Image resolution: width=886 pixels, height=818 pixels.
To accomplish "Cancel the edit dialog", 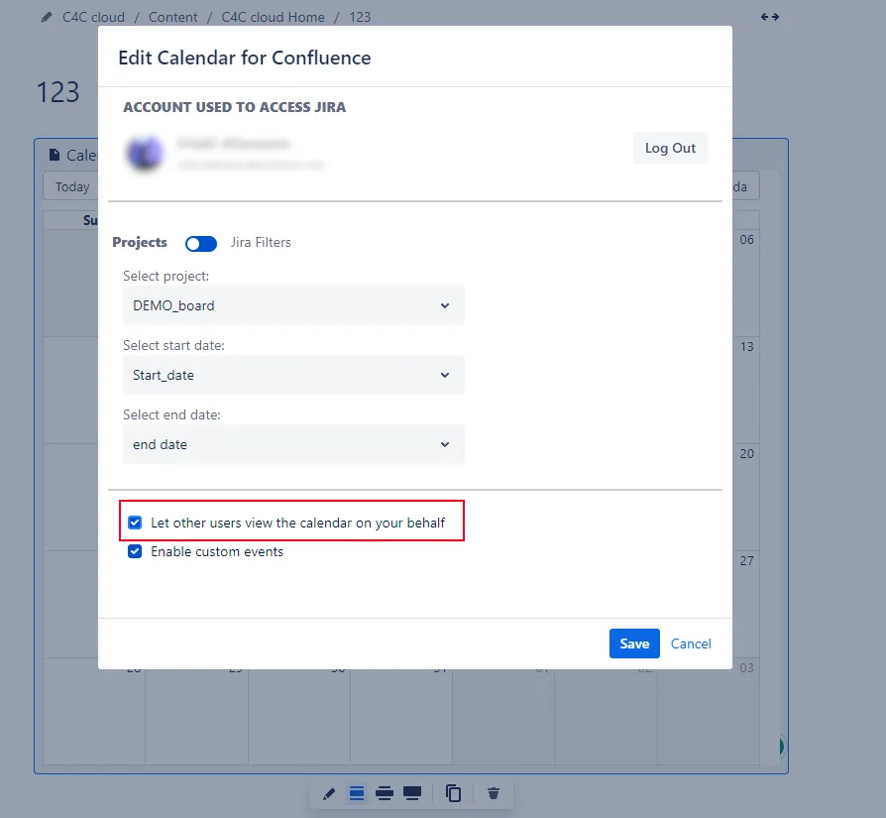I will pyautogui.click(x=691, y=643).
